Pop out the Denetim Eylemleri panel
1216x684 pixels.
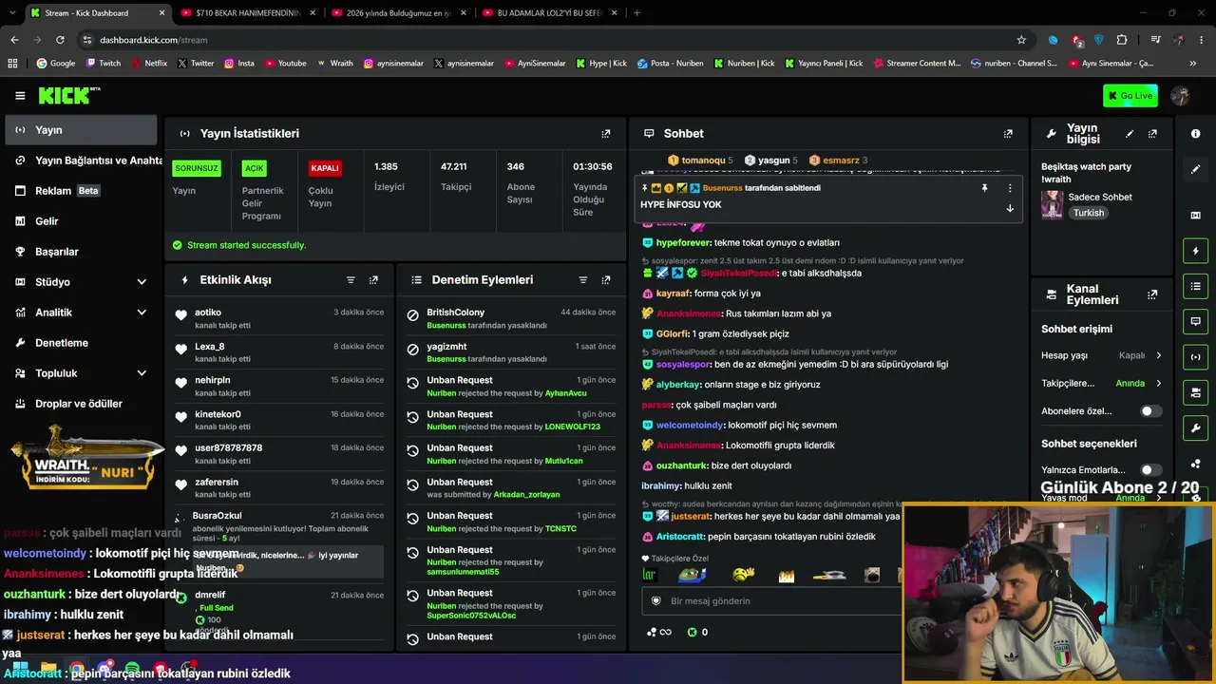606,280
